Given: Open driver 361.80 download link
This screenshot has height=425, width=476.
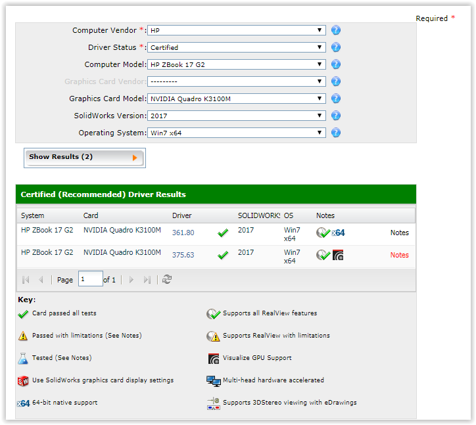Looking at the screenshot, I should point(183,233).
